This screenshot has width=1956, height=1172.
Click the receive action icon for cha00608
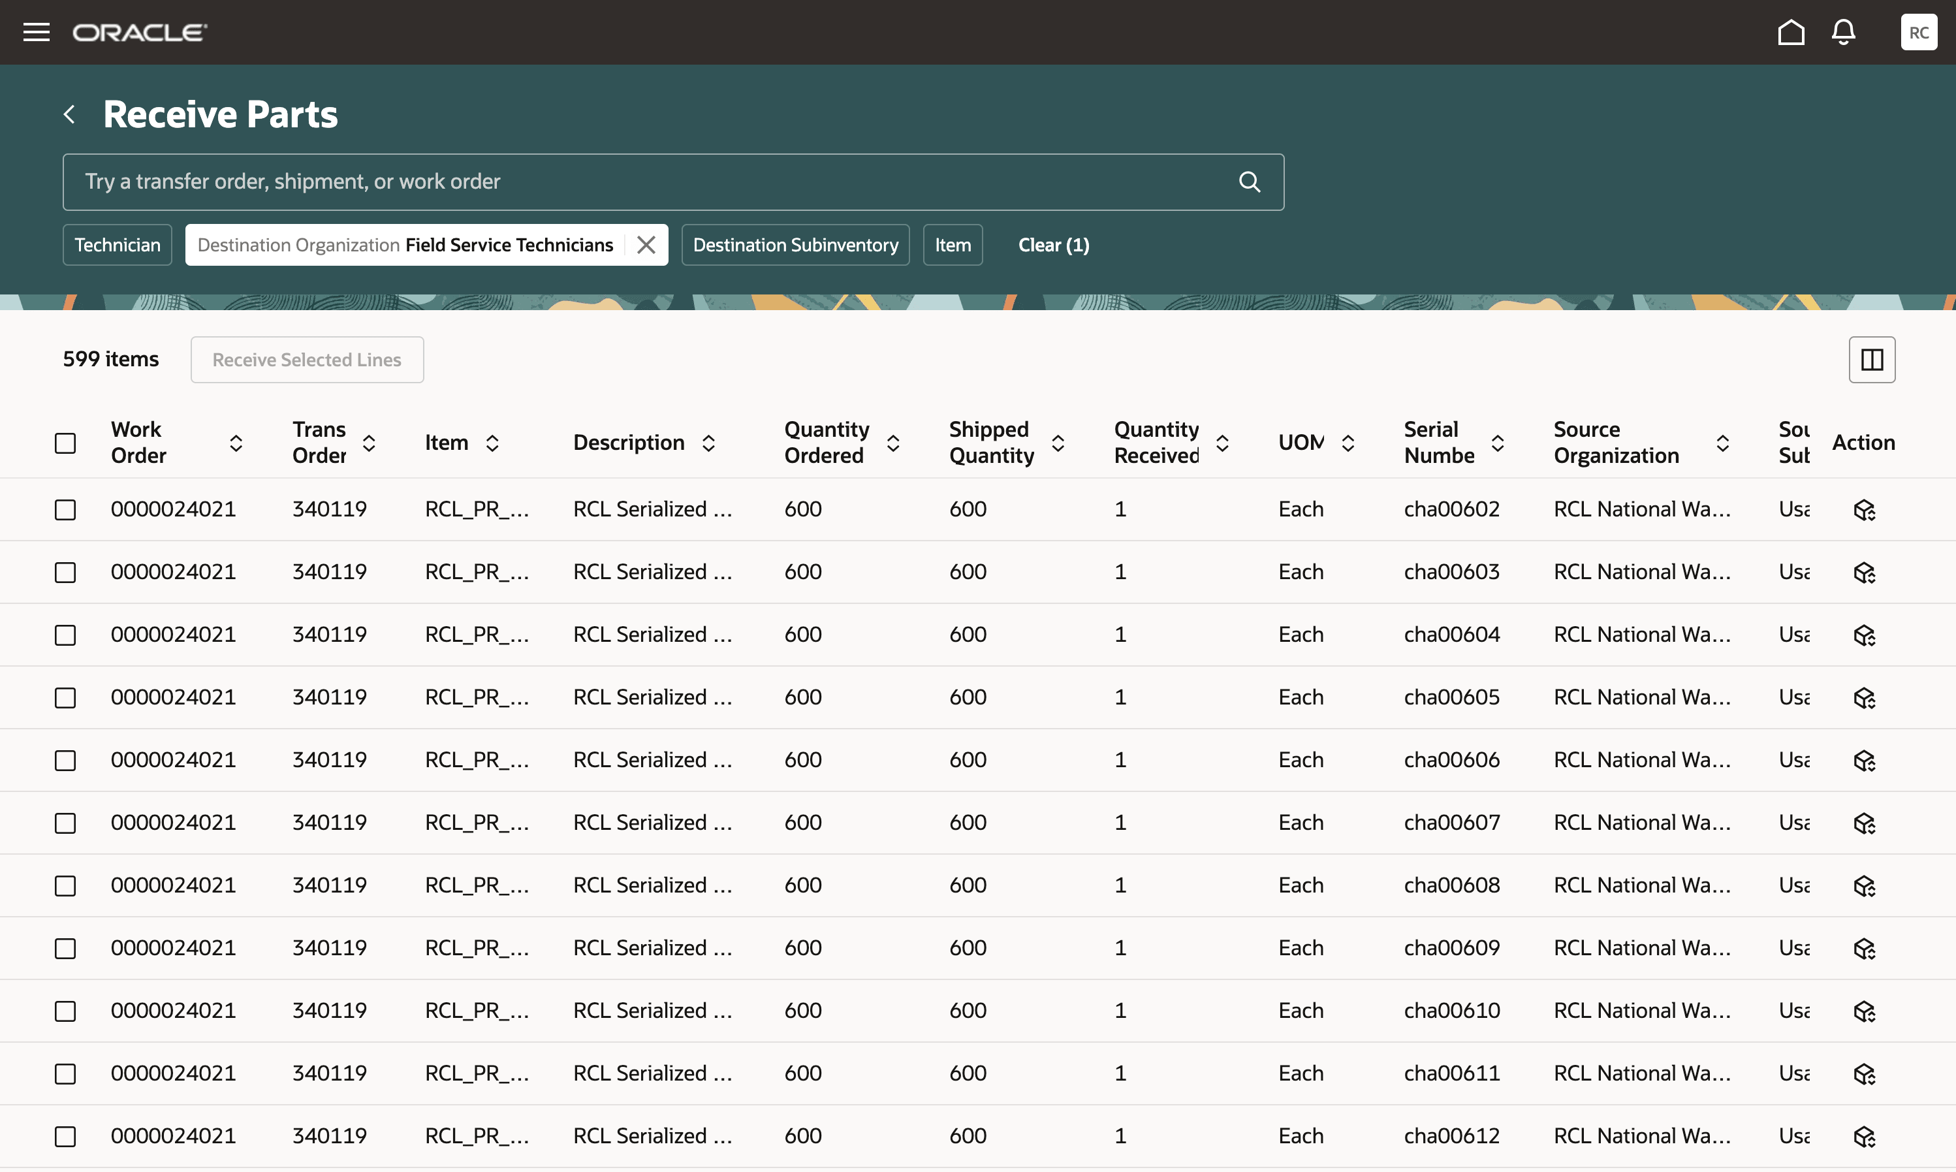pos(1865,886)
